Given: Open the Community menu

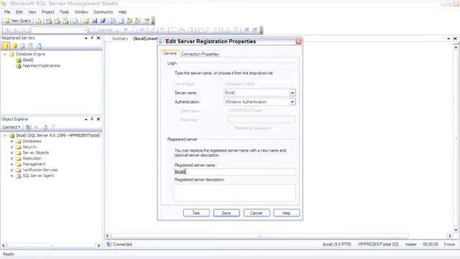Looking at the screenshot, I should tap(103, 12).
